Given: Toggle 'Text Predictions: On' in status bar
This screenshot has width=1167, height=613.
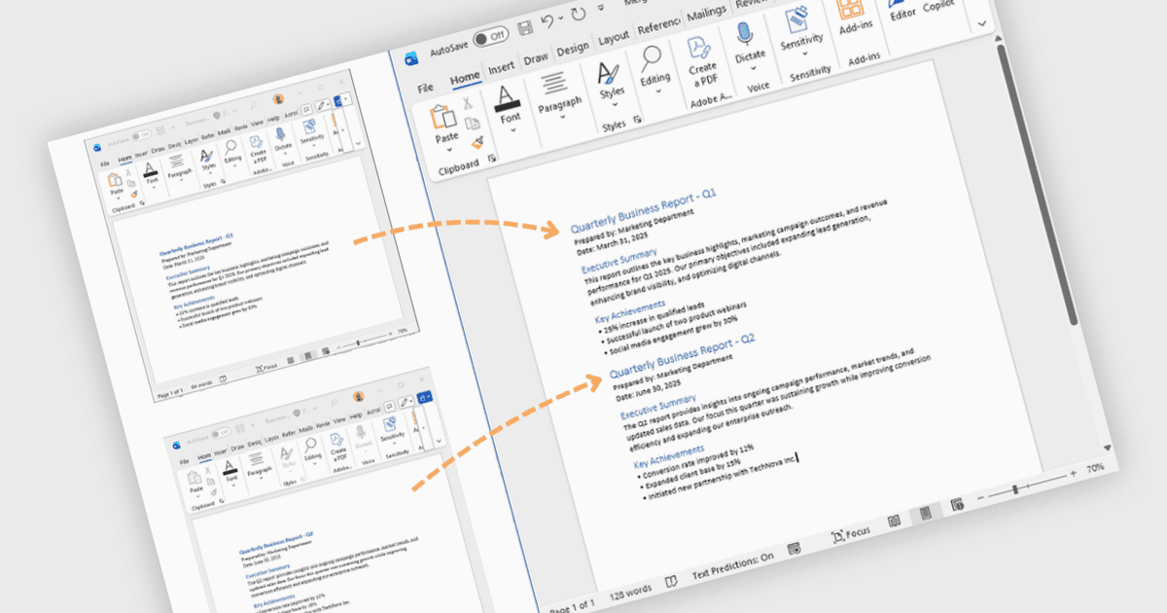Looking at the screenshot, I should pyautogui.click(x=732, y=564).
